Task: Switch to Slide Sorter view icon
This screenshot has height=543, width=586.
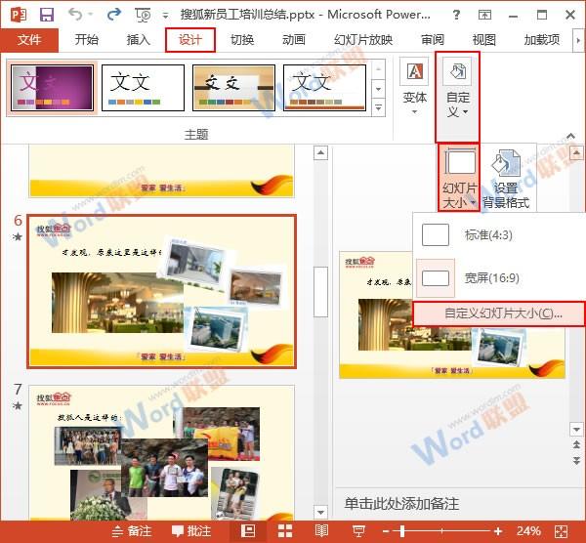Action: (284, 530)
